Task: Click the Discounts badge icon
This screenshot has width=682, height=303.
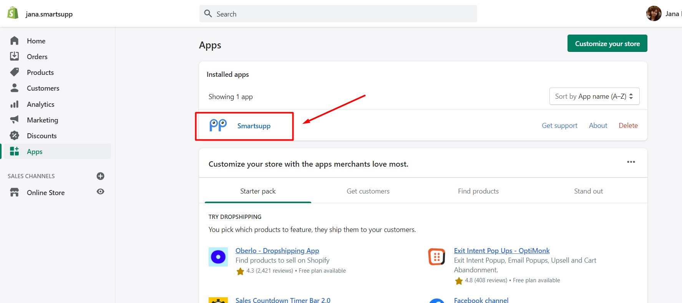Action: click(15, 136)
